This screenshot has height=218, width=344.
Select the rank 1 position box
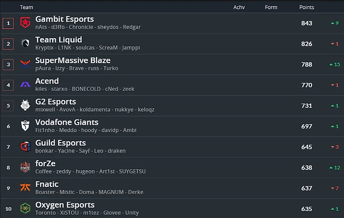point(8,23)
